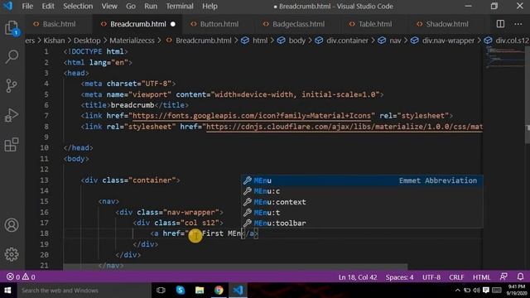
Task: Open the Explorer view in activity bar
Action: (x=12, y=28)
